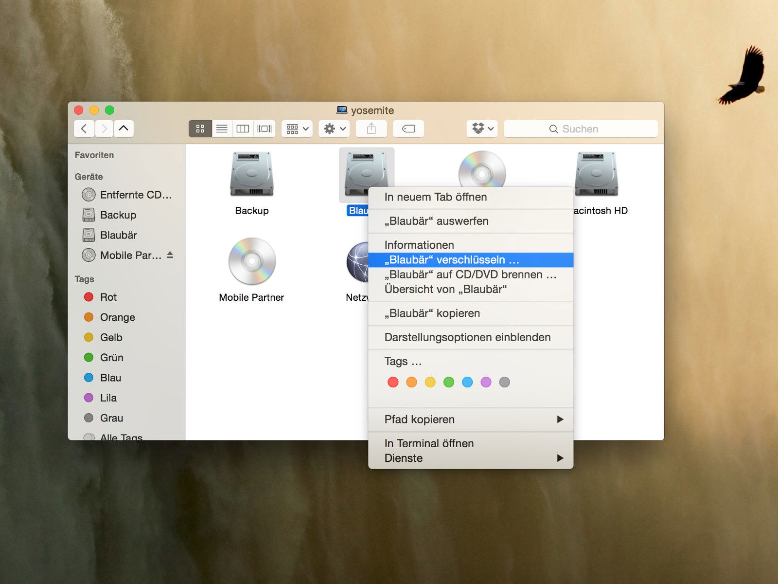Viewport: 778px width, 584px height.
Task: Expand the Dienste submenu
Action: [x=471, y=458]
